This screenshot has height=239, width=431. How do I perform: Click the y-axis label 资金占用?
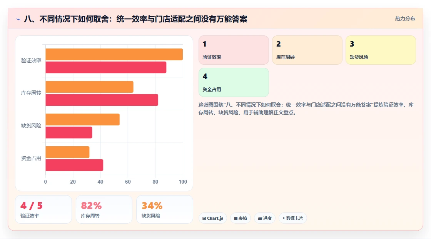[31, 158]
